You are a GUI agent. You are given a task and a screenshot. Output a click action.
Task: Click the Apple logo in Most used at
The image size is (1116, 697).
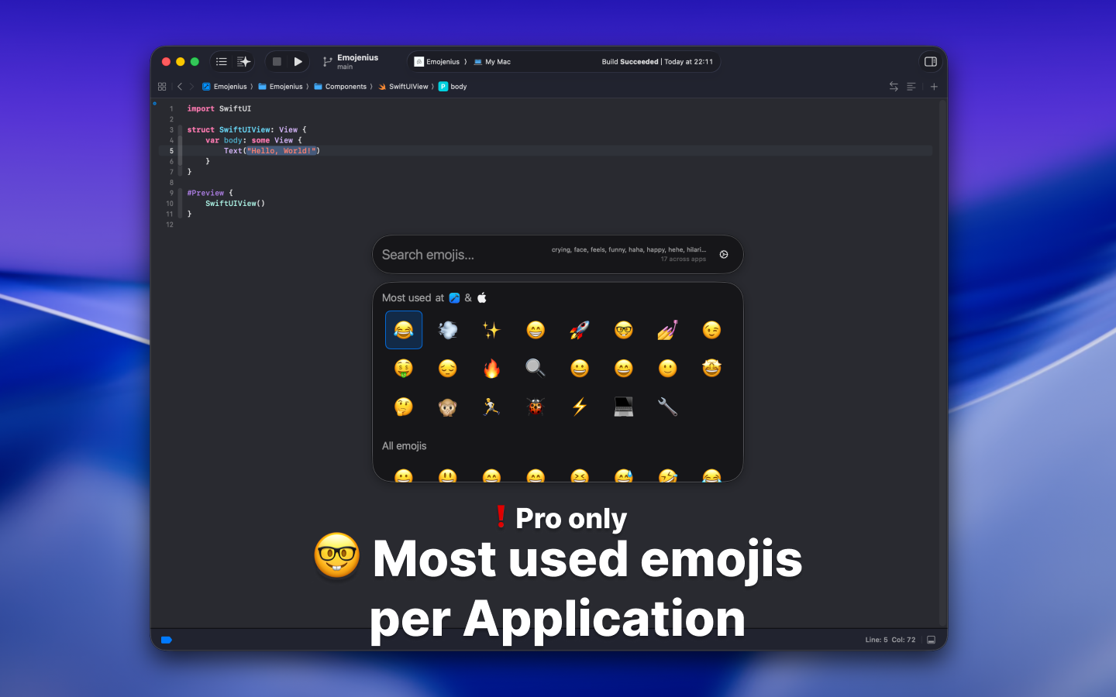tap(482, 297)
